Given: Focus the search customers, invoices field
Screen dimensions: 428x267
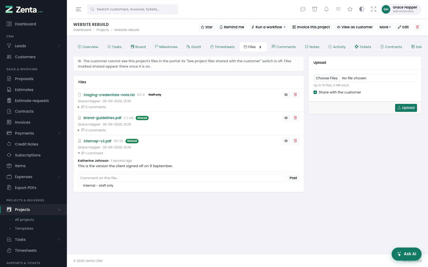Looking at the screenshot, I should [x=133, y=9].
